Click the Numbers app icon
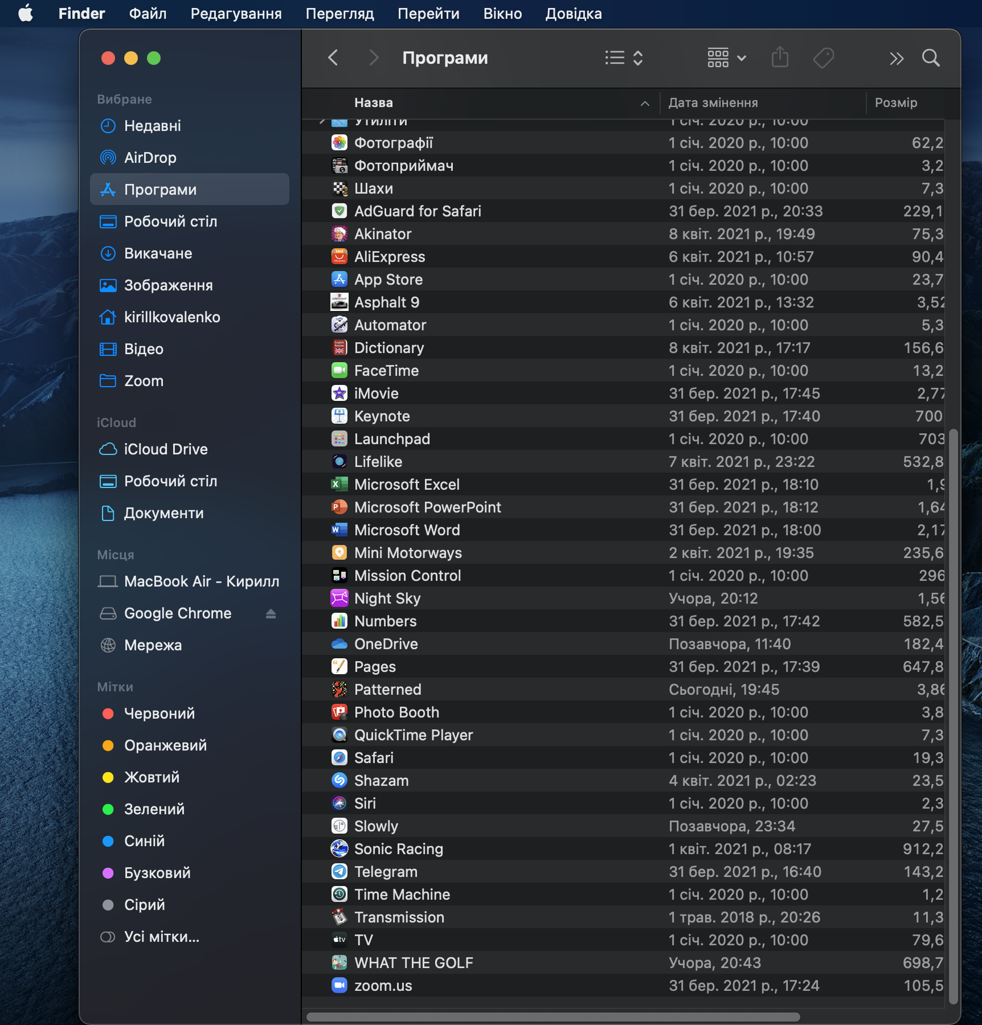This screenshot has height=1025, width=982. click(339, 621)
